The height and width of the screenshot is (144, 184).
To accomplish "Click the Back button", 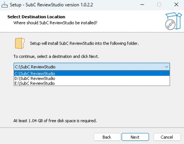I will pos(107,137).
